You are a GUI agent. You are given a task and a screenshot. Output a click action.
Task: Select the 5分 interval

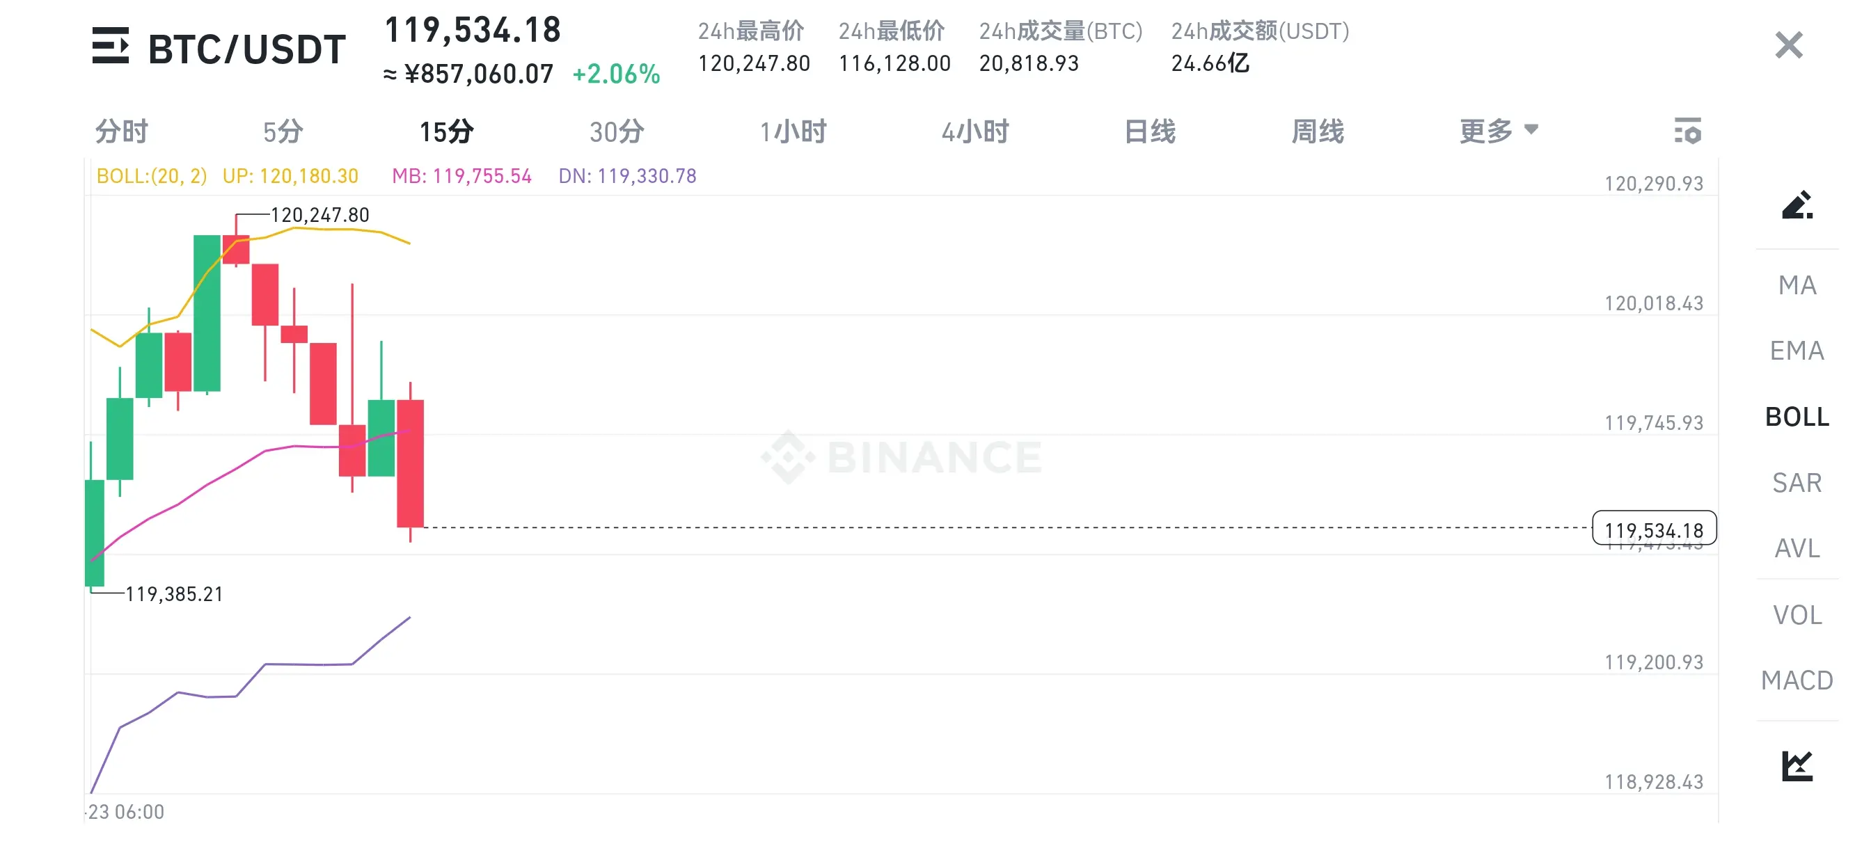point(283,131)
